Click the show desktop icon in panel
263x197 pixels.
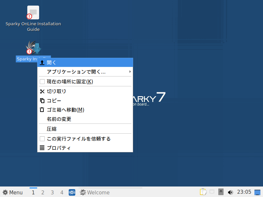pyautogui.click(x=257, y=192)
